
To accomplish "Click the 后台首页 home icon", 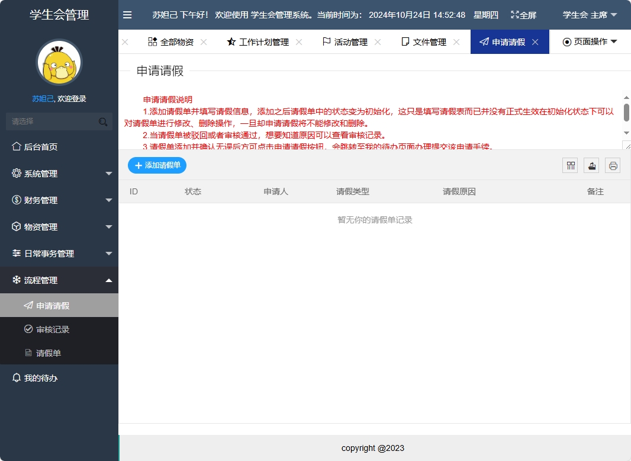I will pos(17,146).
